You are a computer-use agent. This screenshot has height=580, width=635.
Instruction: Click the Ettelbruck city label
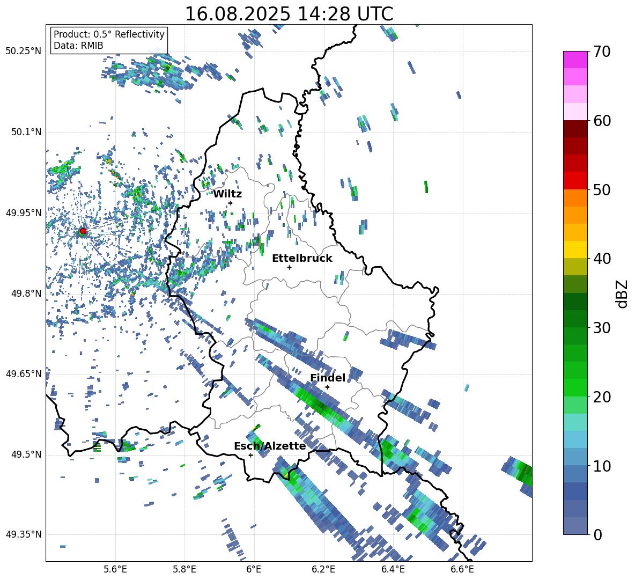pyautogui.click(x=302, y=259)
